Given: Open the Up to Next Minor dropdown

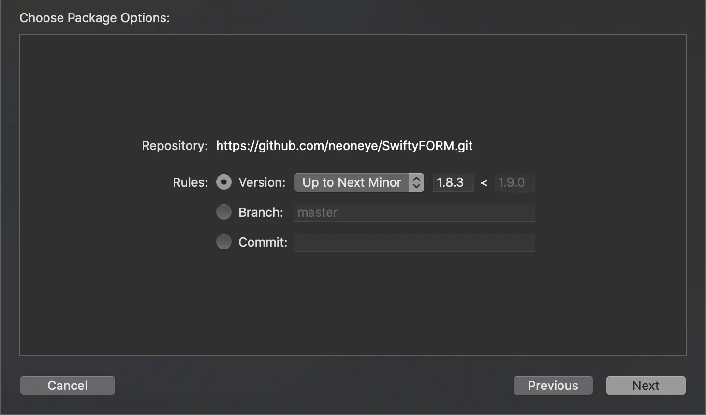Looking at the screenshot, I should [359, 182].
